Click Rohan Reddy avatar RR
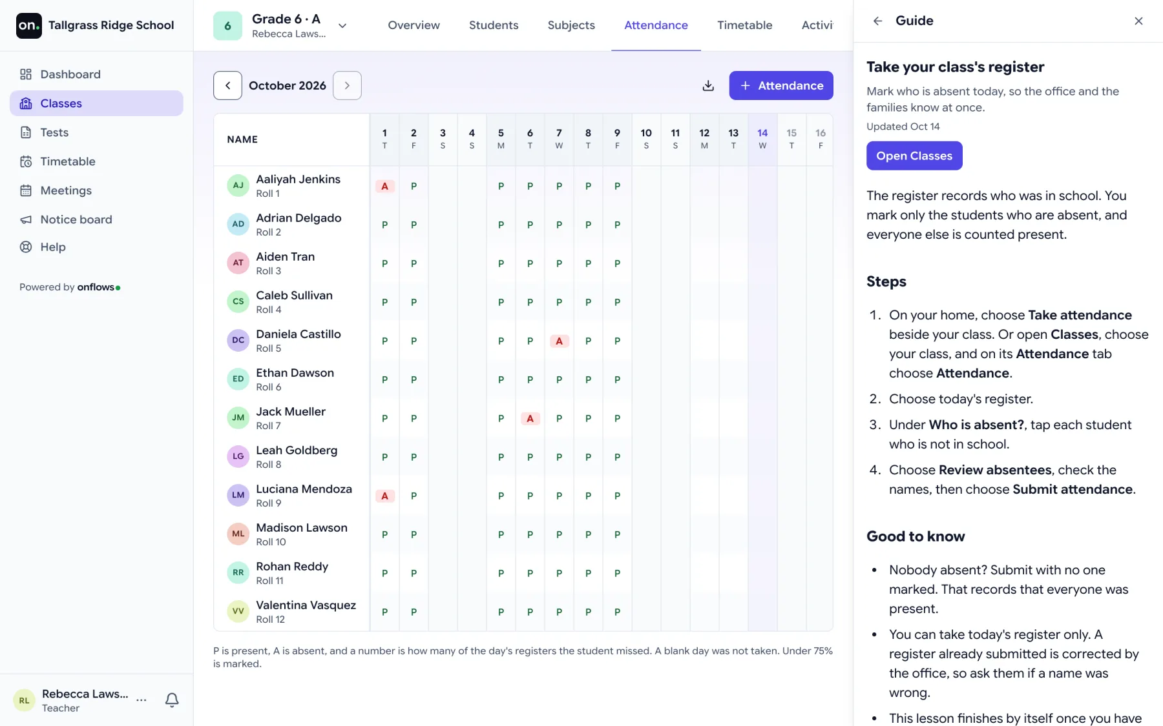 238,572
